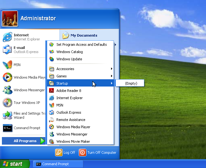
Task: Click the Administrator chess user picture
Action: 10,19
